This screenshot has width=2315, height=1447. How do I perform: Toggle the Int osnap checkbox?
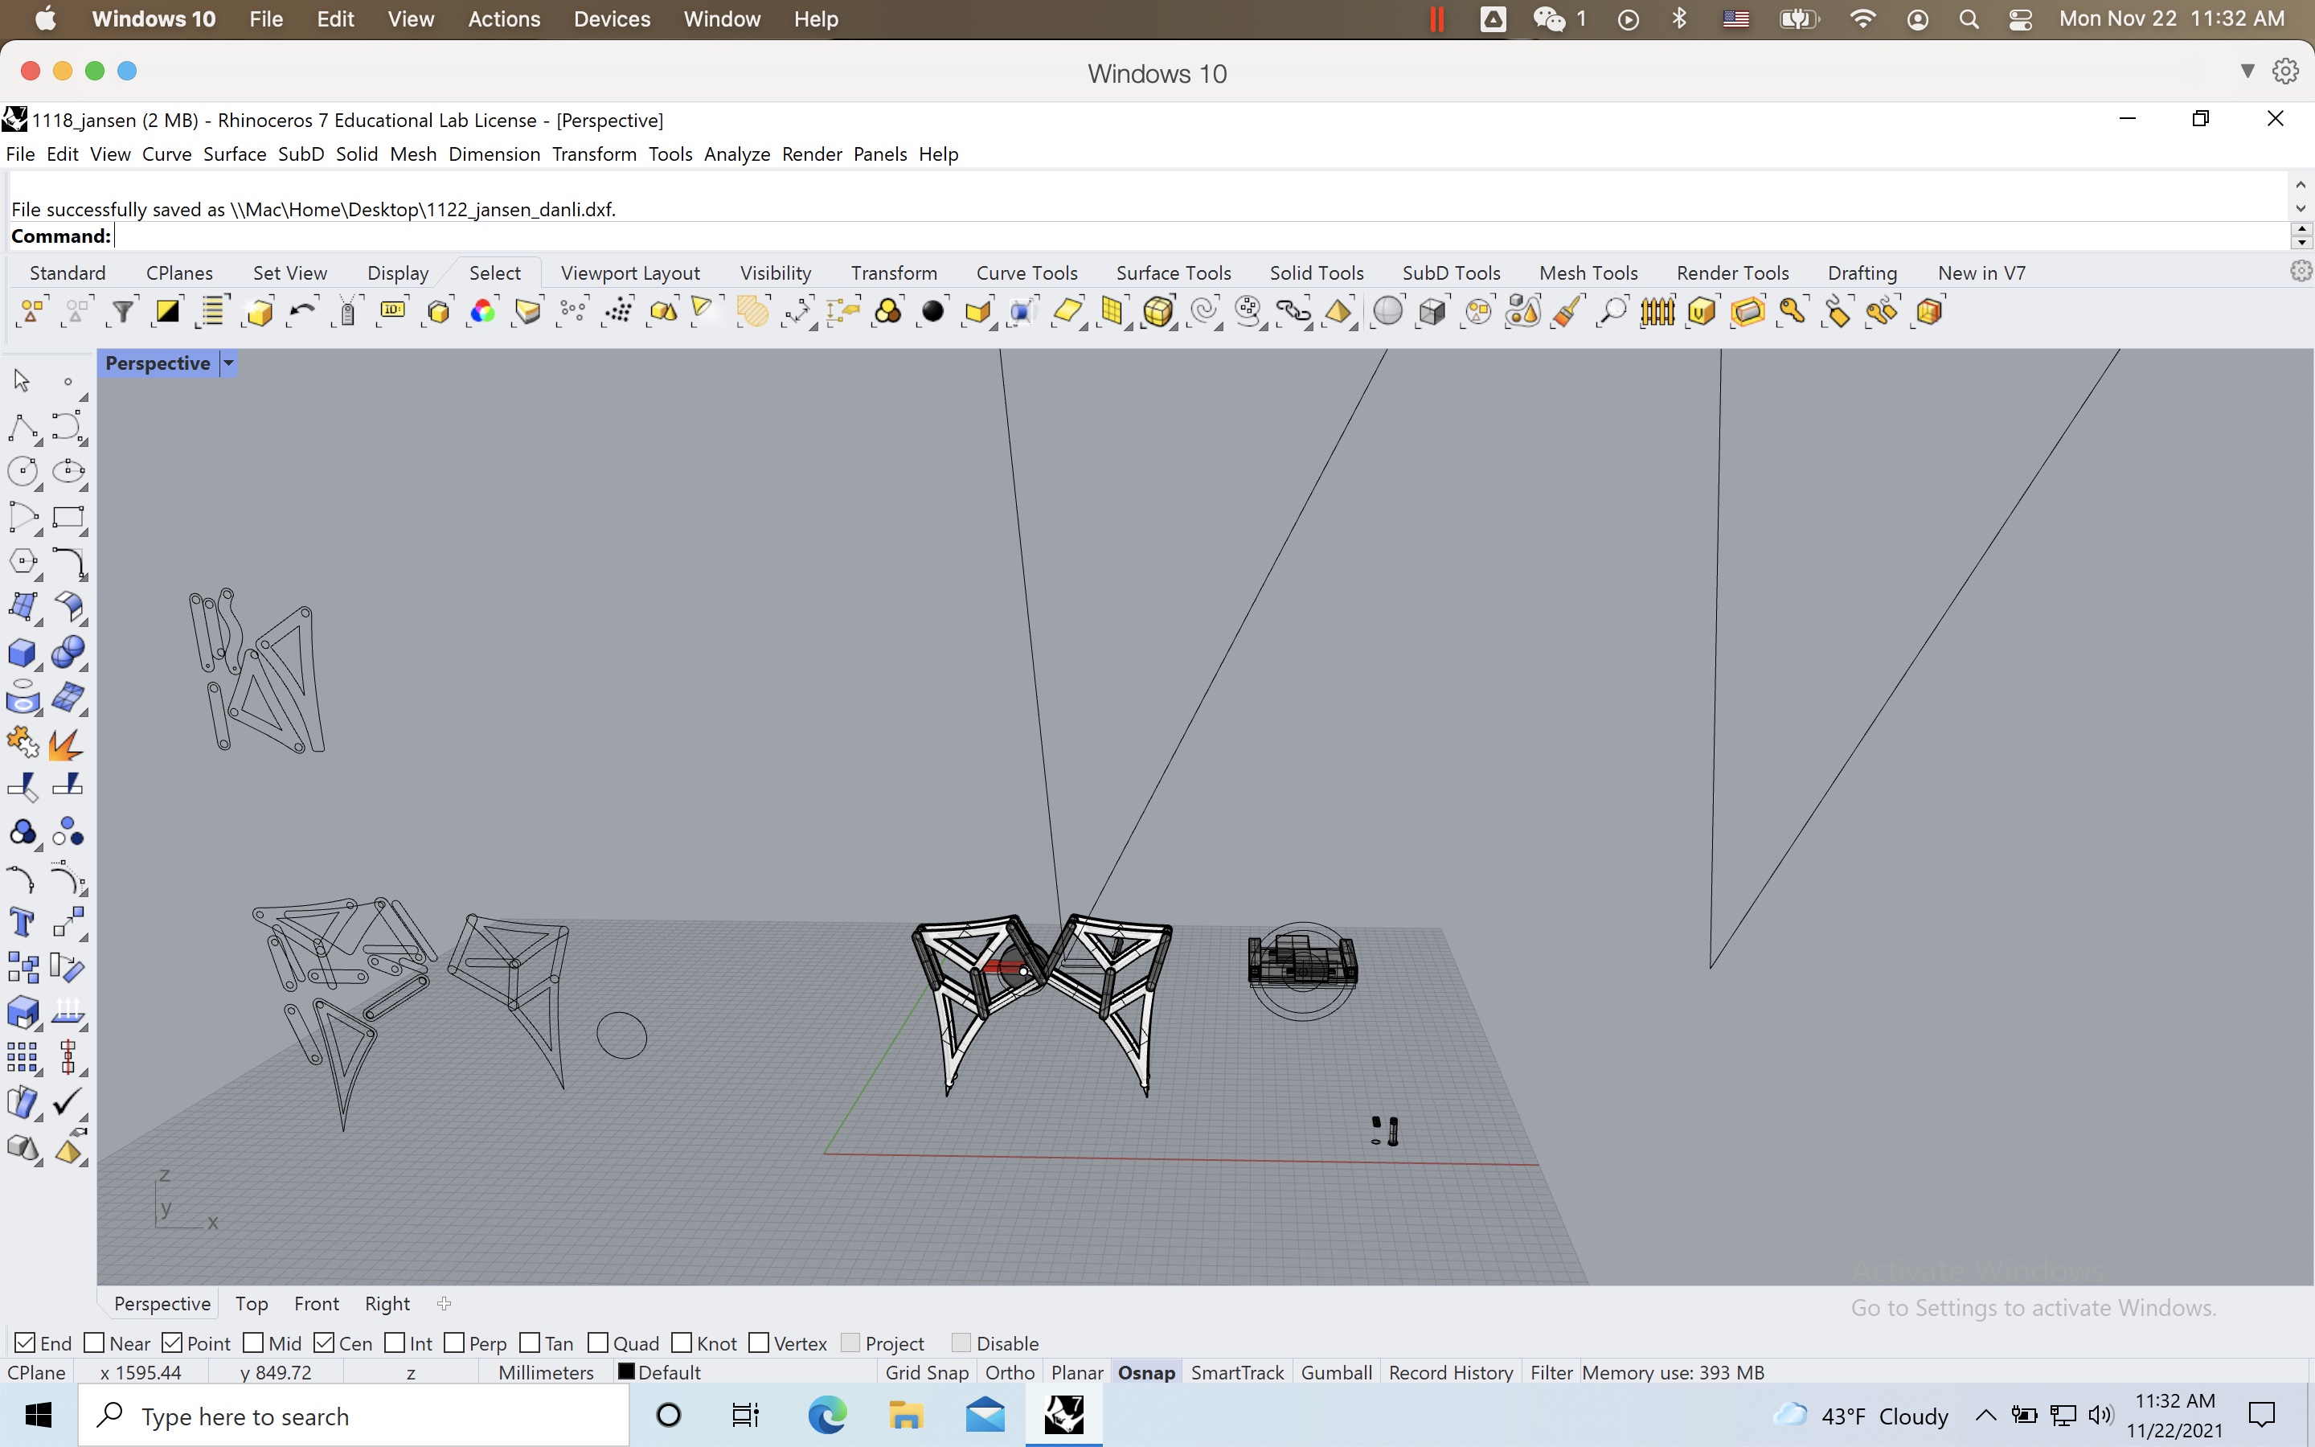394,1342
